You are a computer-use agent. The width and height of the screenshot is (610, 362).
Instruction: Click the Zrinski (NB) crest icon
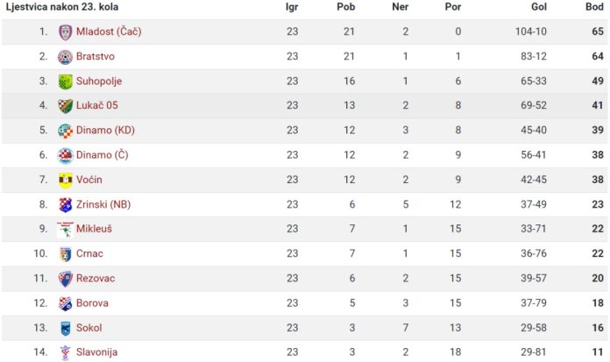coord(66,205)
